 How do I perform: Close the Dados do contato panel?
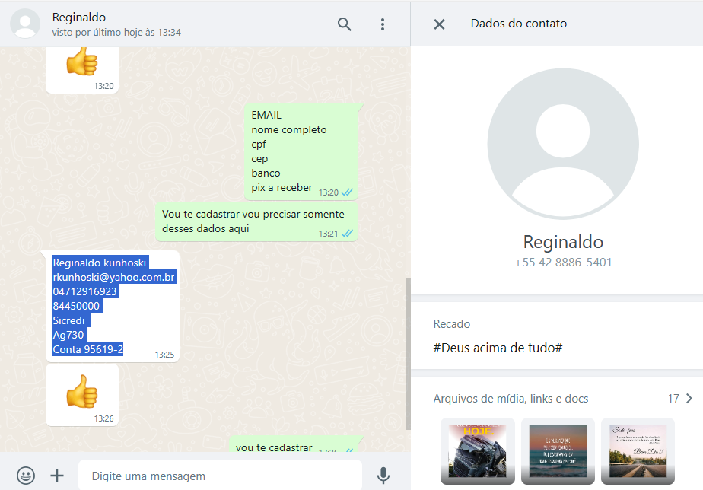[439, 24]
